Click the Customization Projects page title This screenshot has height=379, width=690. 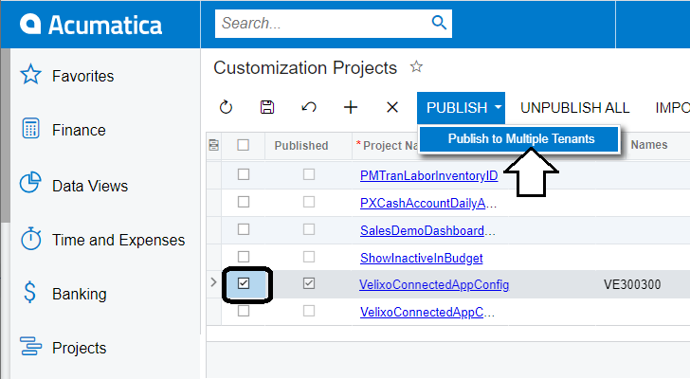(x=305, y=67)
